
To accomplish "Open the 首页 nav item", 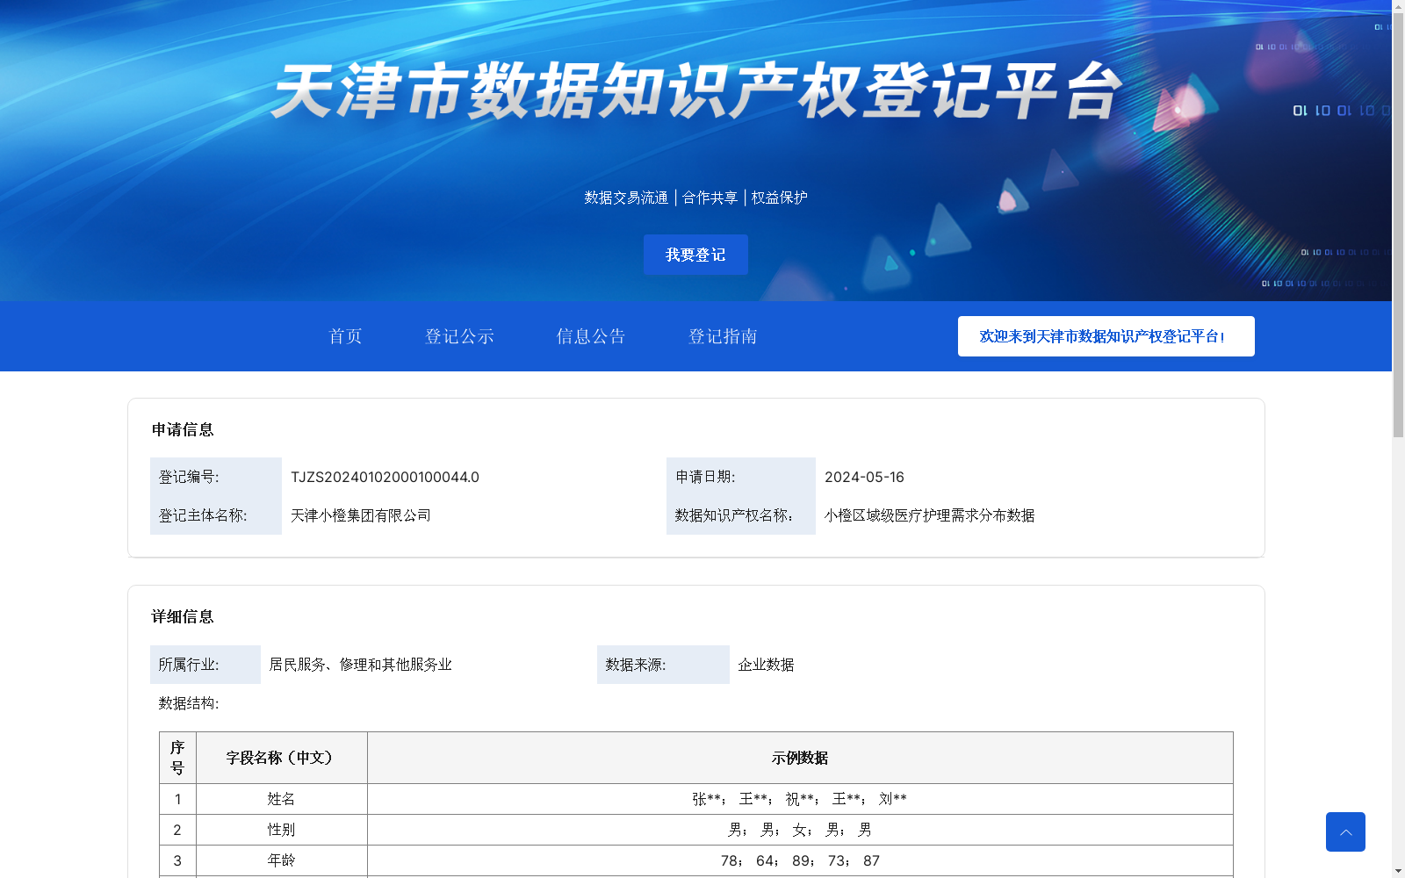I will 345,336.
